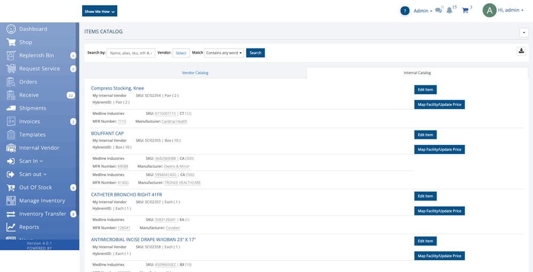
Task: Open the Receive icon in sidebar
Action: tap(11, 95)
